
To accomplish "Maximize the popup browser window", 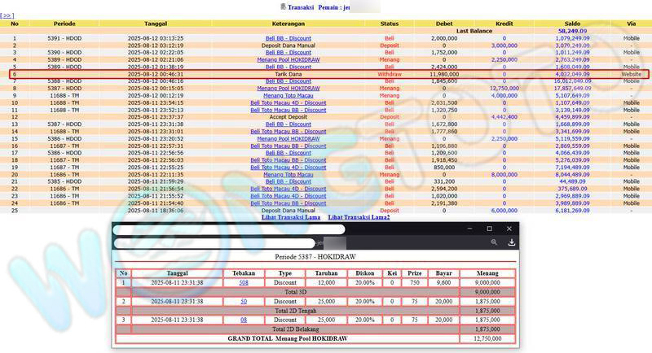I will 490,229.
